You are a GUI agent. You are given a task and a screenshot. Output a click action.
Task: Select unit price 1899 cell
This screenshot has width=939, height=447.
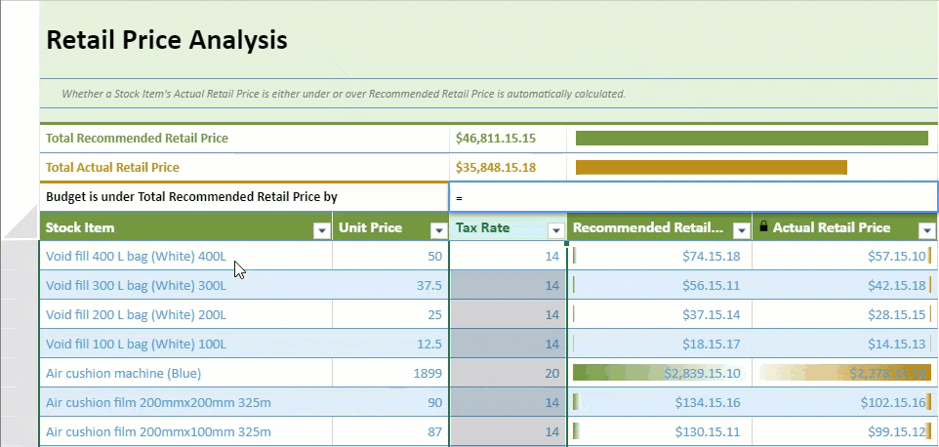(x=390, y=373)
